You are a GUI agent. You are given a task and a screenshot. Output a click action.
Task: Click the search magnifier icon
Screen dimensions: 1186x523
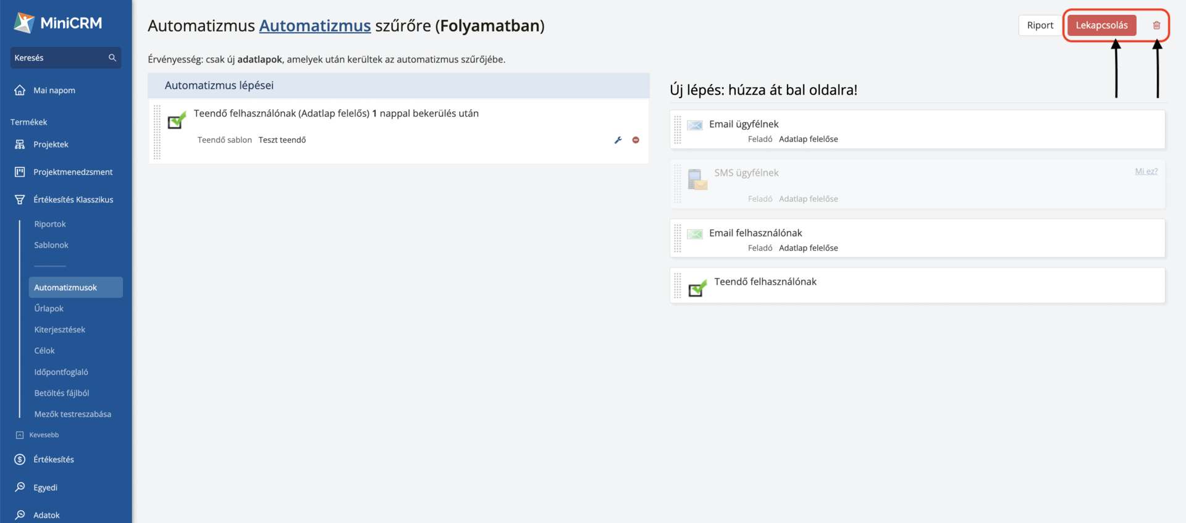(112, 57)
